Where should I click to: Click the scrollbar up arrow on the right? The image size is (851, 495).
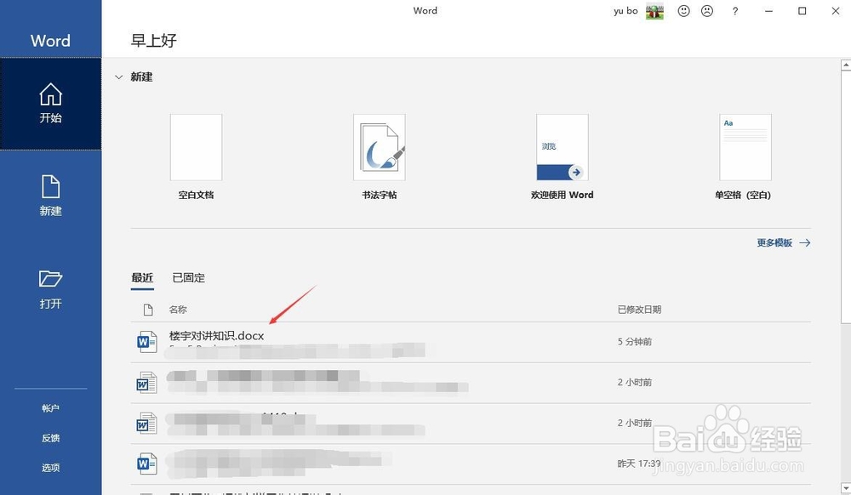pyautogui.click(x=844, y=63)
